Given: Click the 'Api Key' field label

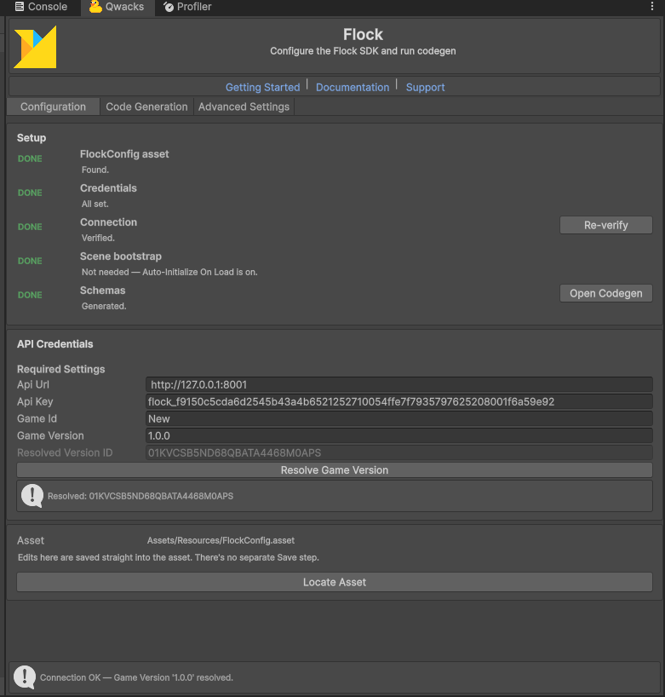Looking at the screenshot, I should click(x=35, y=401).
